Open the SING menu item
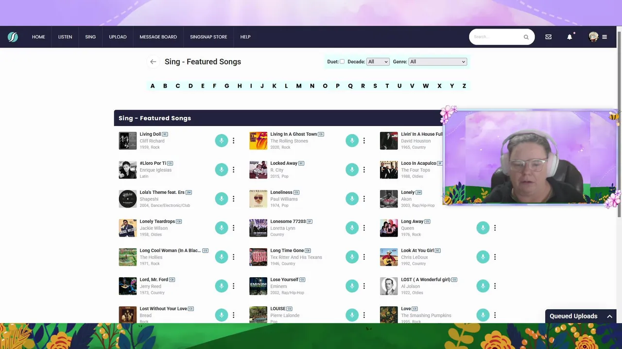Viewport: 622px width, 349px height. (90, 37)
